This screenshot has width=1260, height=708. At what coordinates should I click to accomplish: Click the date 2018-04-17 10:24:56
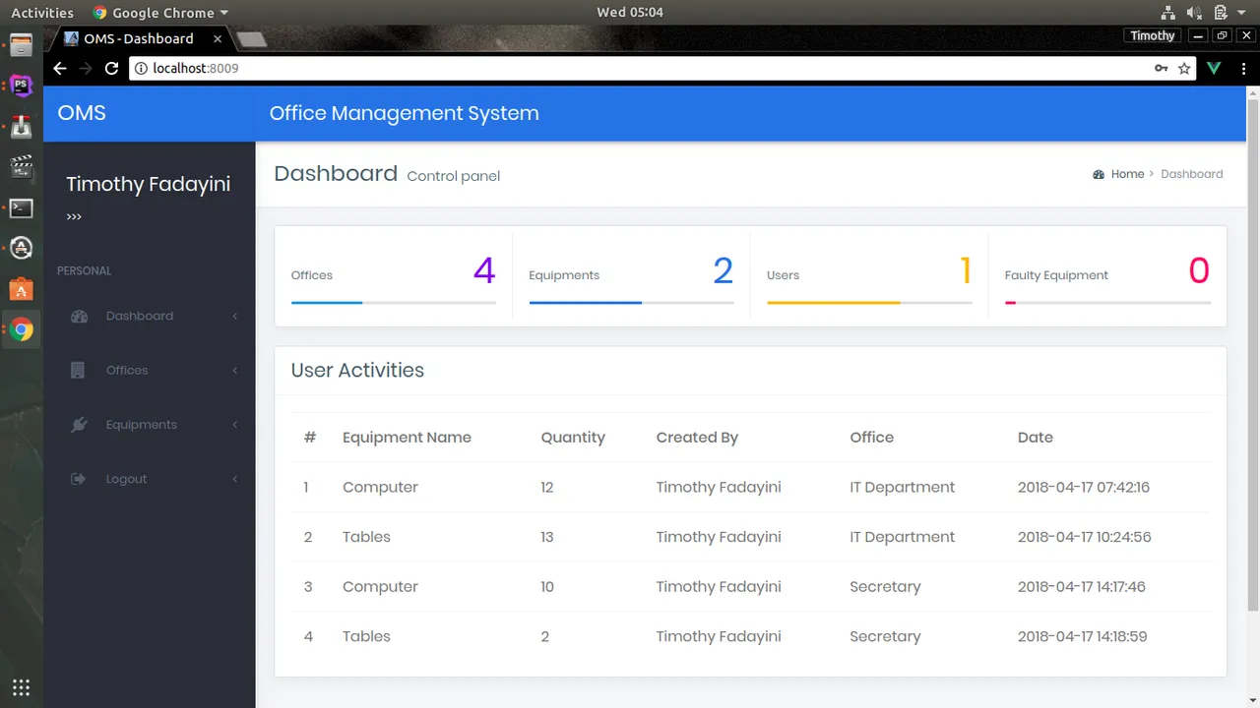click(1085, 537)
